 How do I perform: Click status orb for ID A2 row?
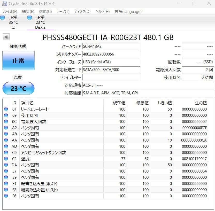pos(6,128)
